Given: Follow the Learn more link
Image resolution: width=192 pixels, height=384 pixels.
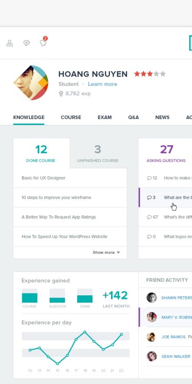Looking at the screenshot, I should [x=103, y=84].
